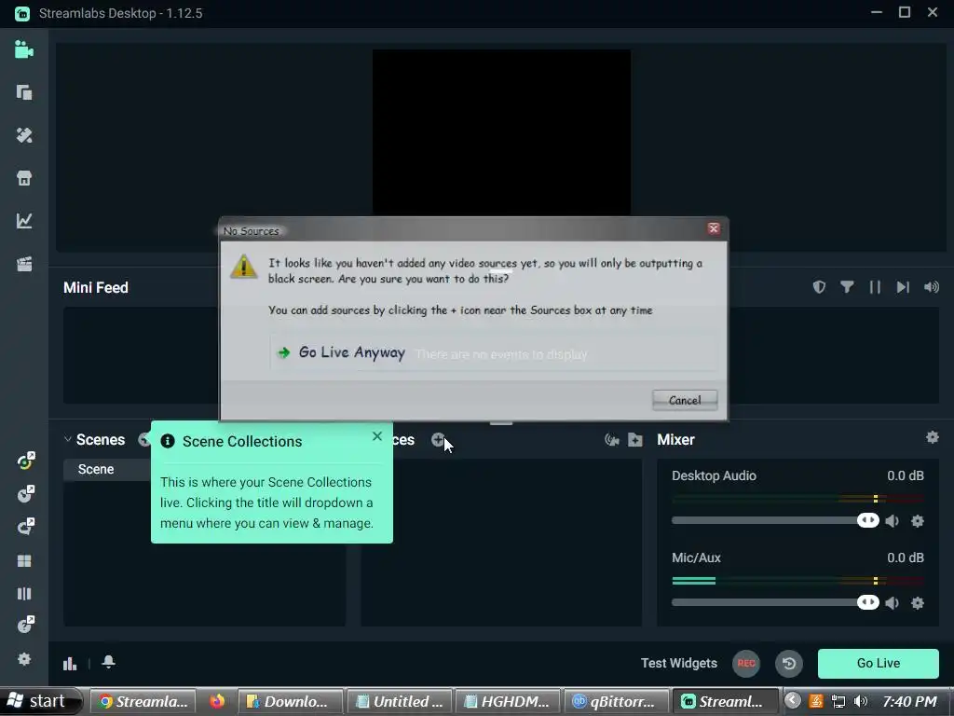Open the second external tool icon in sidebar
The width and height of the screenshot is (954, 716).
click(x=25, y=494)
